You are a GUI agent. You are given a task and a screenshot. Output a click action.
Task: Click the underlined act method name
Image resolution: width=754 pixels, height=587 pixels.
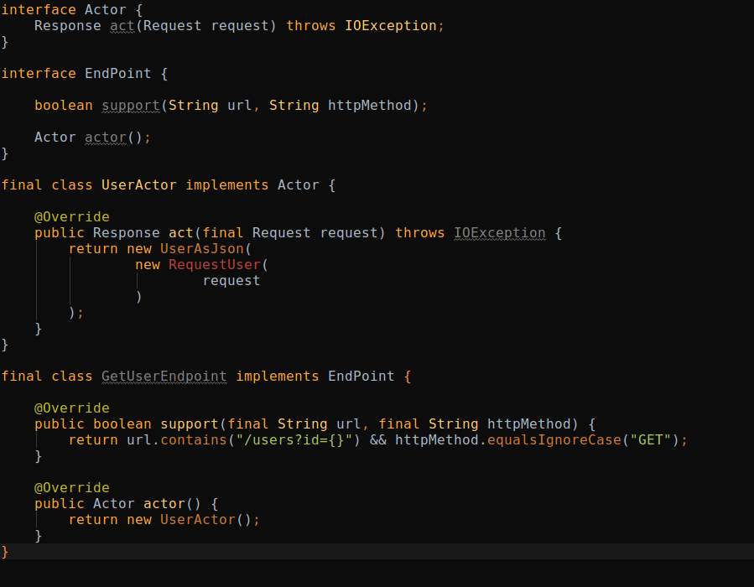coord(122,25)
